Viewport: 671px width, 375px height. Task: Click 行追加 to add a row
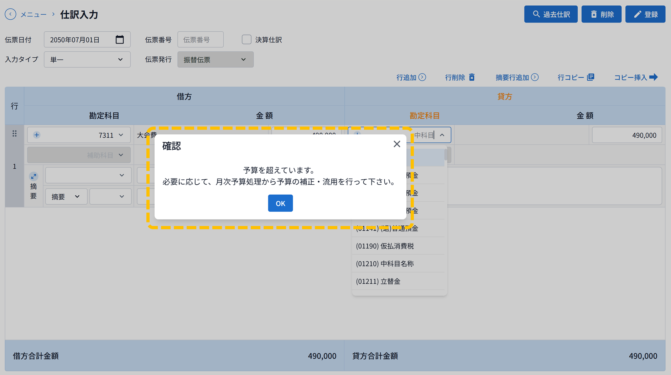tap(411, 77)
